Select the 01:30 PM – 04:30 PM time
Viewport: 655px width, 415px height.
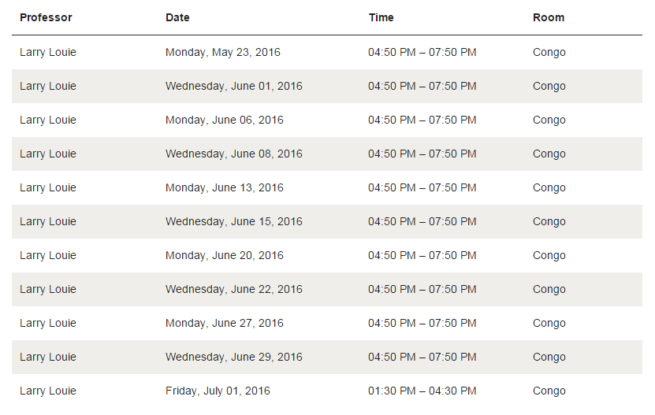pos(422,391)
